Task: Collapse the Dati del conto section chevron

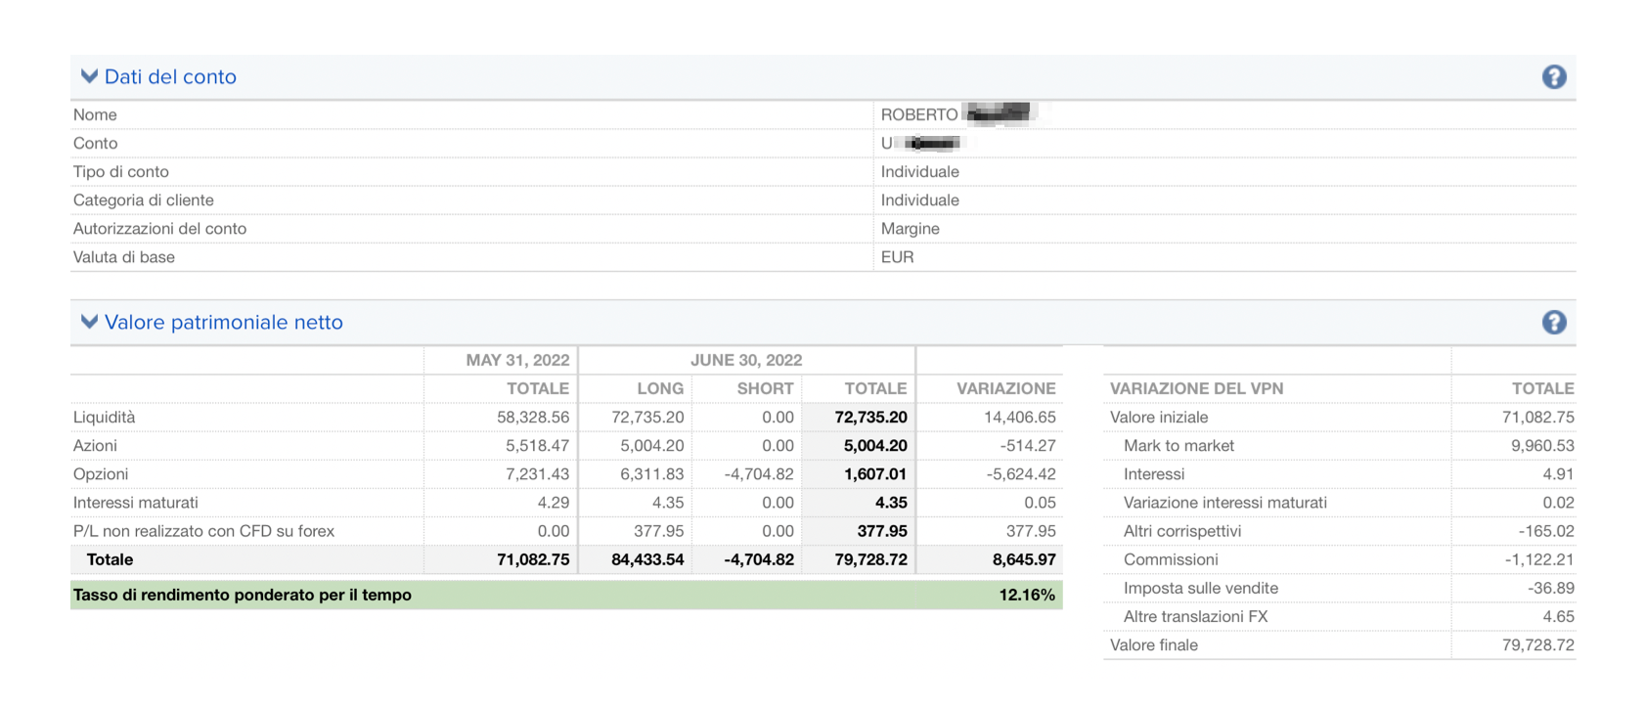Action: (x=89, y=76)
